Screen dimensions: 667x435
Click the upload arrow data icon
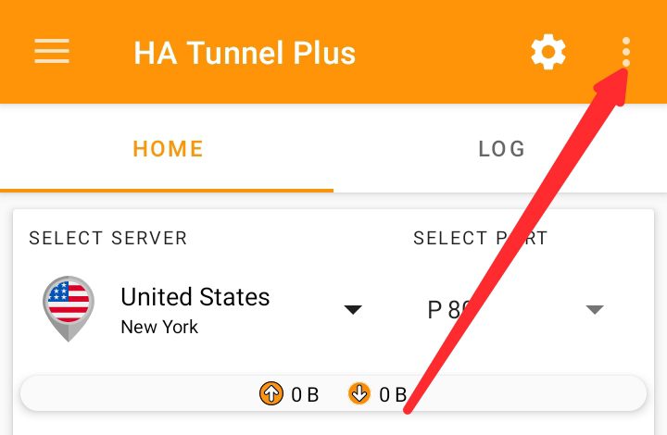click(271, 393)
